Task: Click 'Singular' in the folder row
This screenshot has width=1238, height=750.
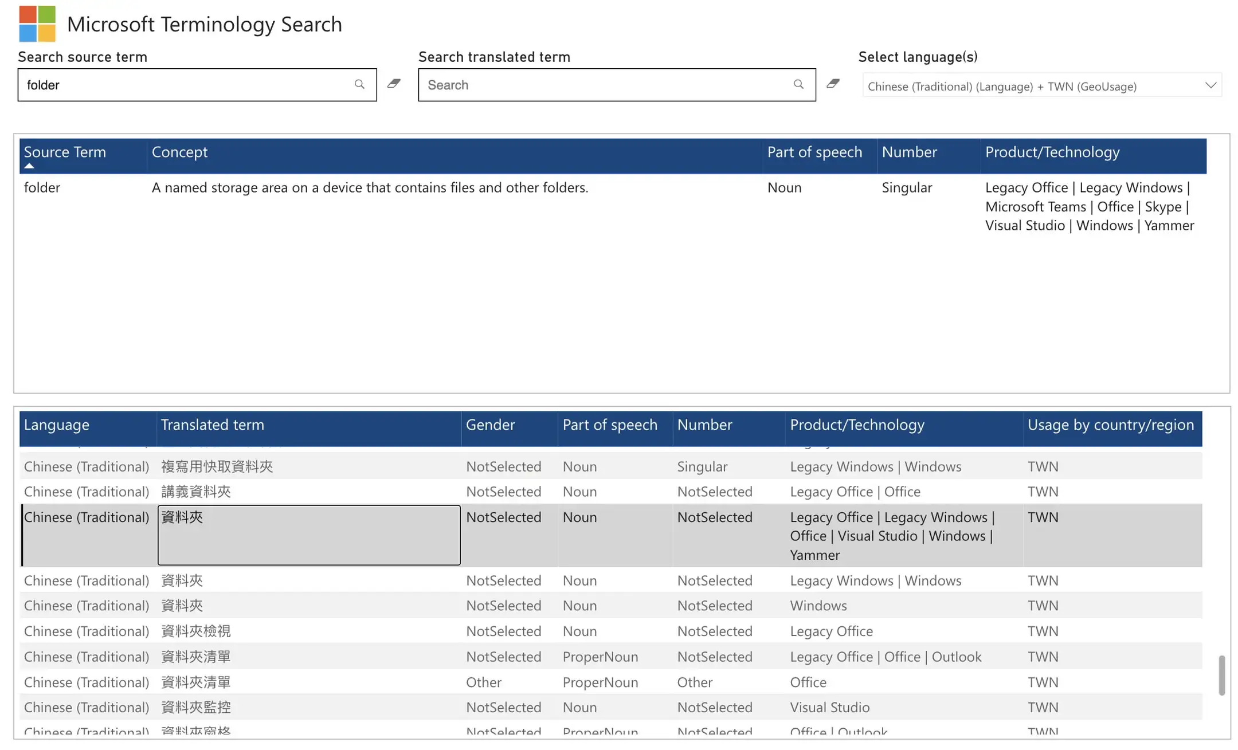Action: pos(907,187)
